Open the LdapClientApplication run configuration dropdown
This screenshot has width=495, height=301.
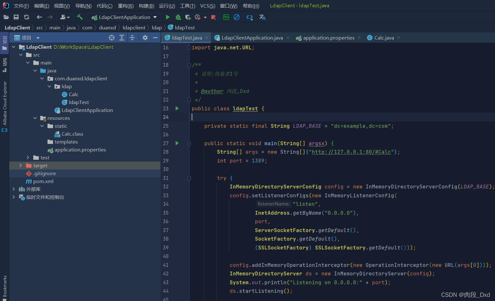pyautogui.click(x=124, y=17)
